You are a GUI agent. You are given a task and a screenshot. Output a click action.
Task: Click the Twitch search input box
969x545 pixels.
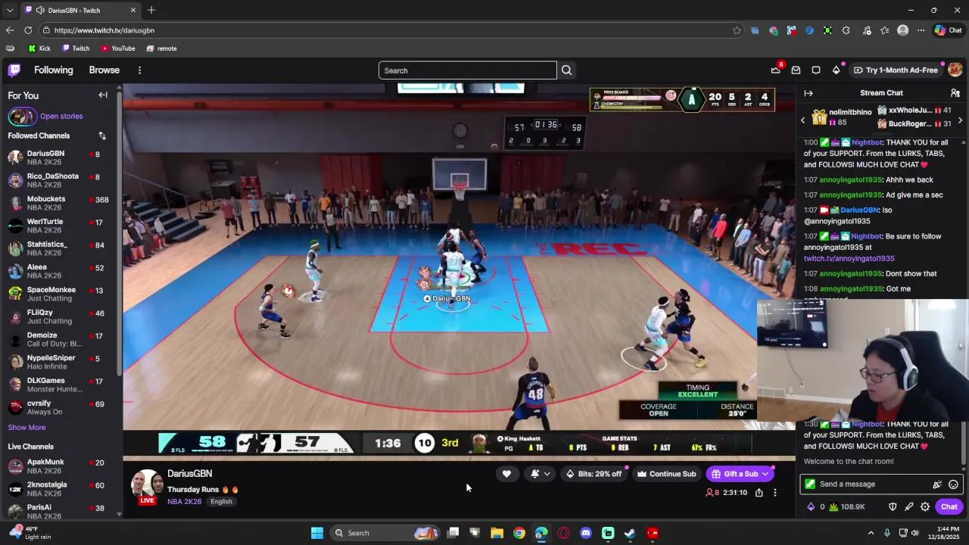tap(467, 70)
